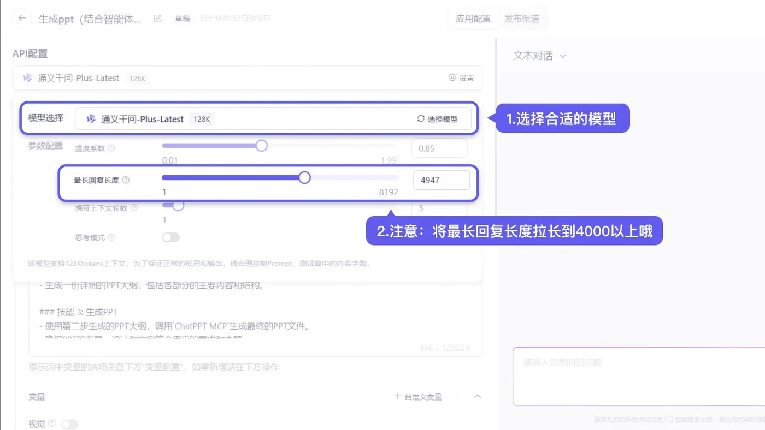The height and width of the screenshot is (430, 765).
Task: Open the 应用配置 tab
Action: coord(473,19)
